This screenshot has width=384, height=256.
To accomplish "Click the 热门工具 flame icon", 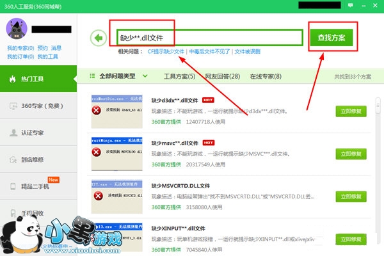I will click(13, 79).
